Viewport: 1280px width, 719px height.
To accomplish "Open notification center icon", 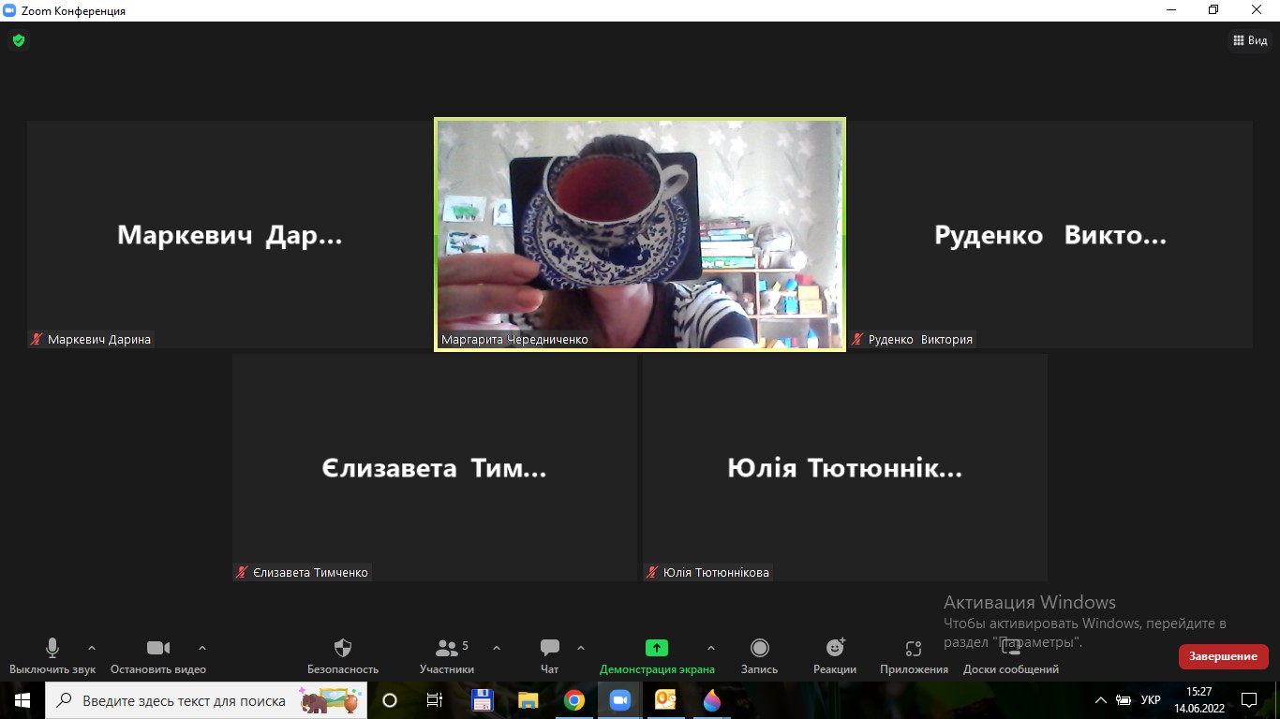I will (1249, 700).
